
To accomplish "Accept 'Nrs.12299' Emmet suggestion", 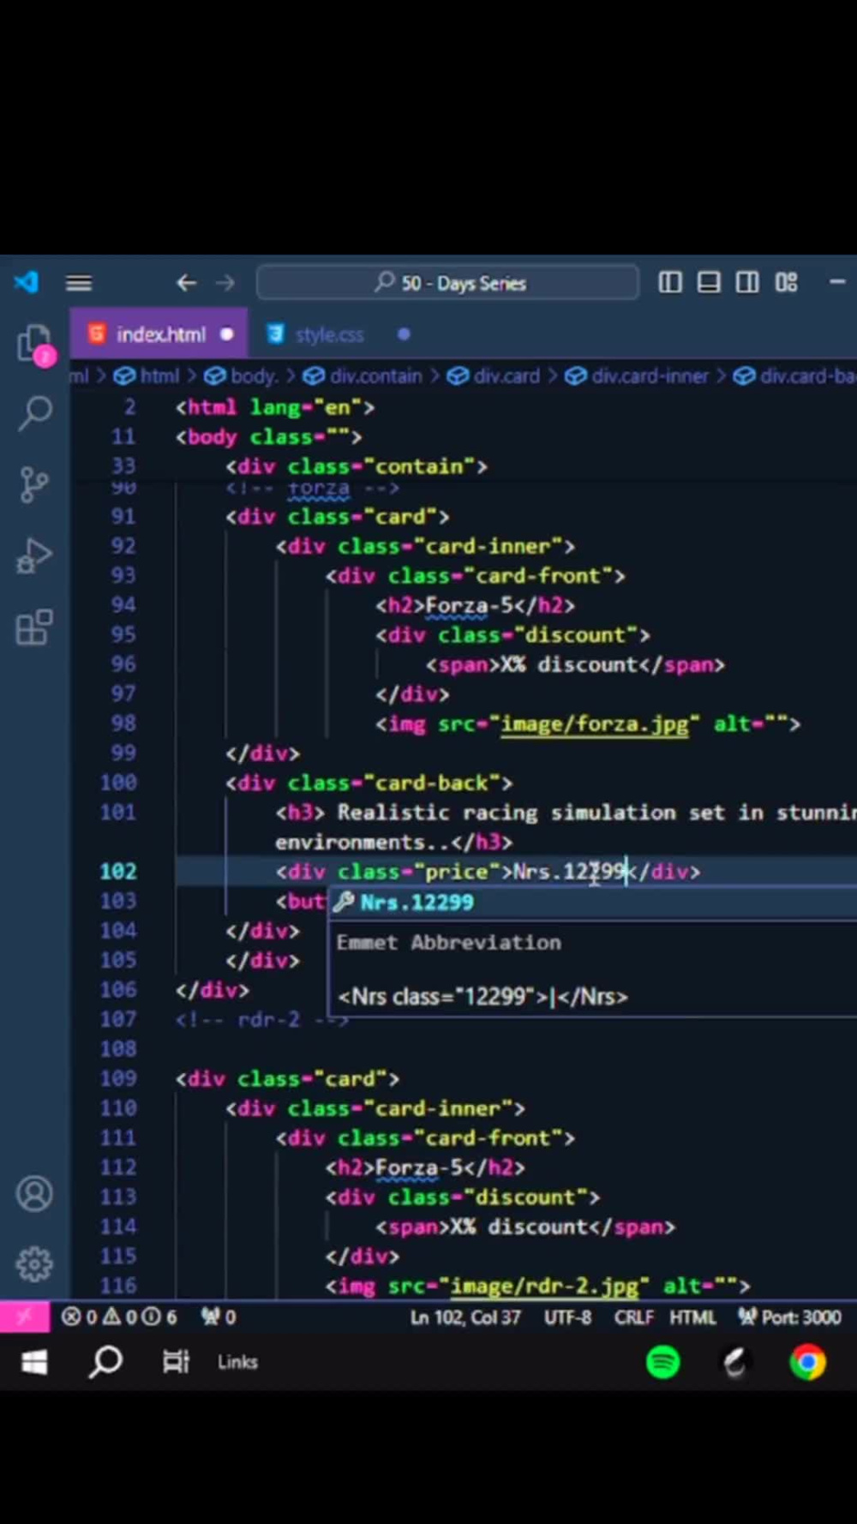I will click(x=593, y=903).
